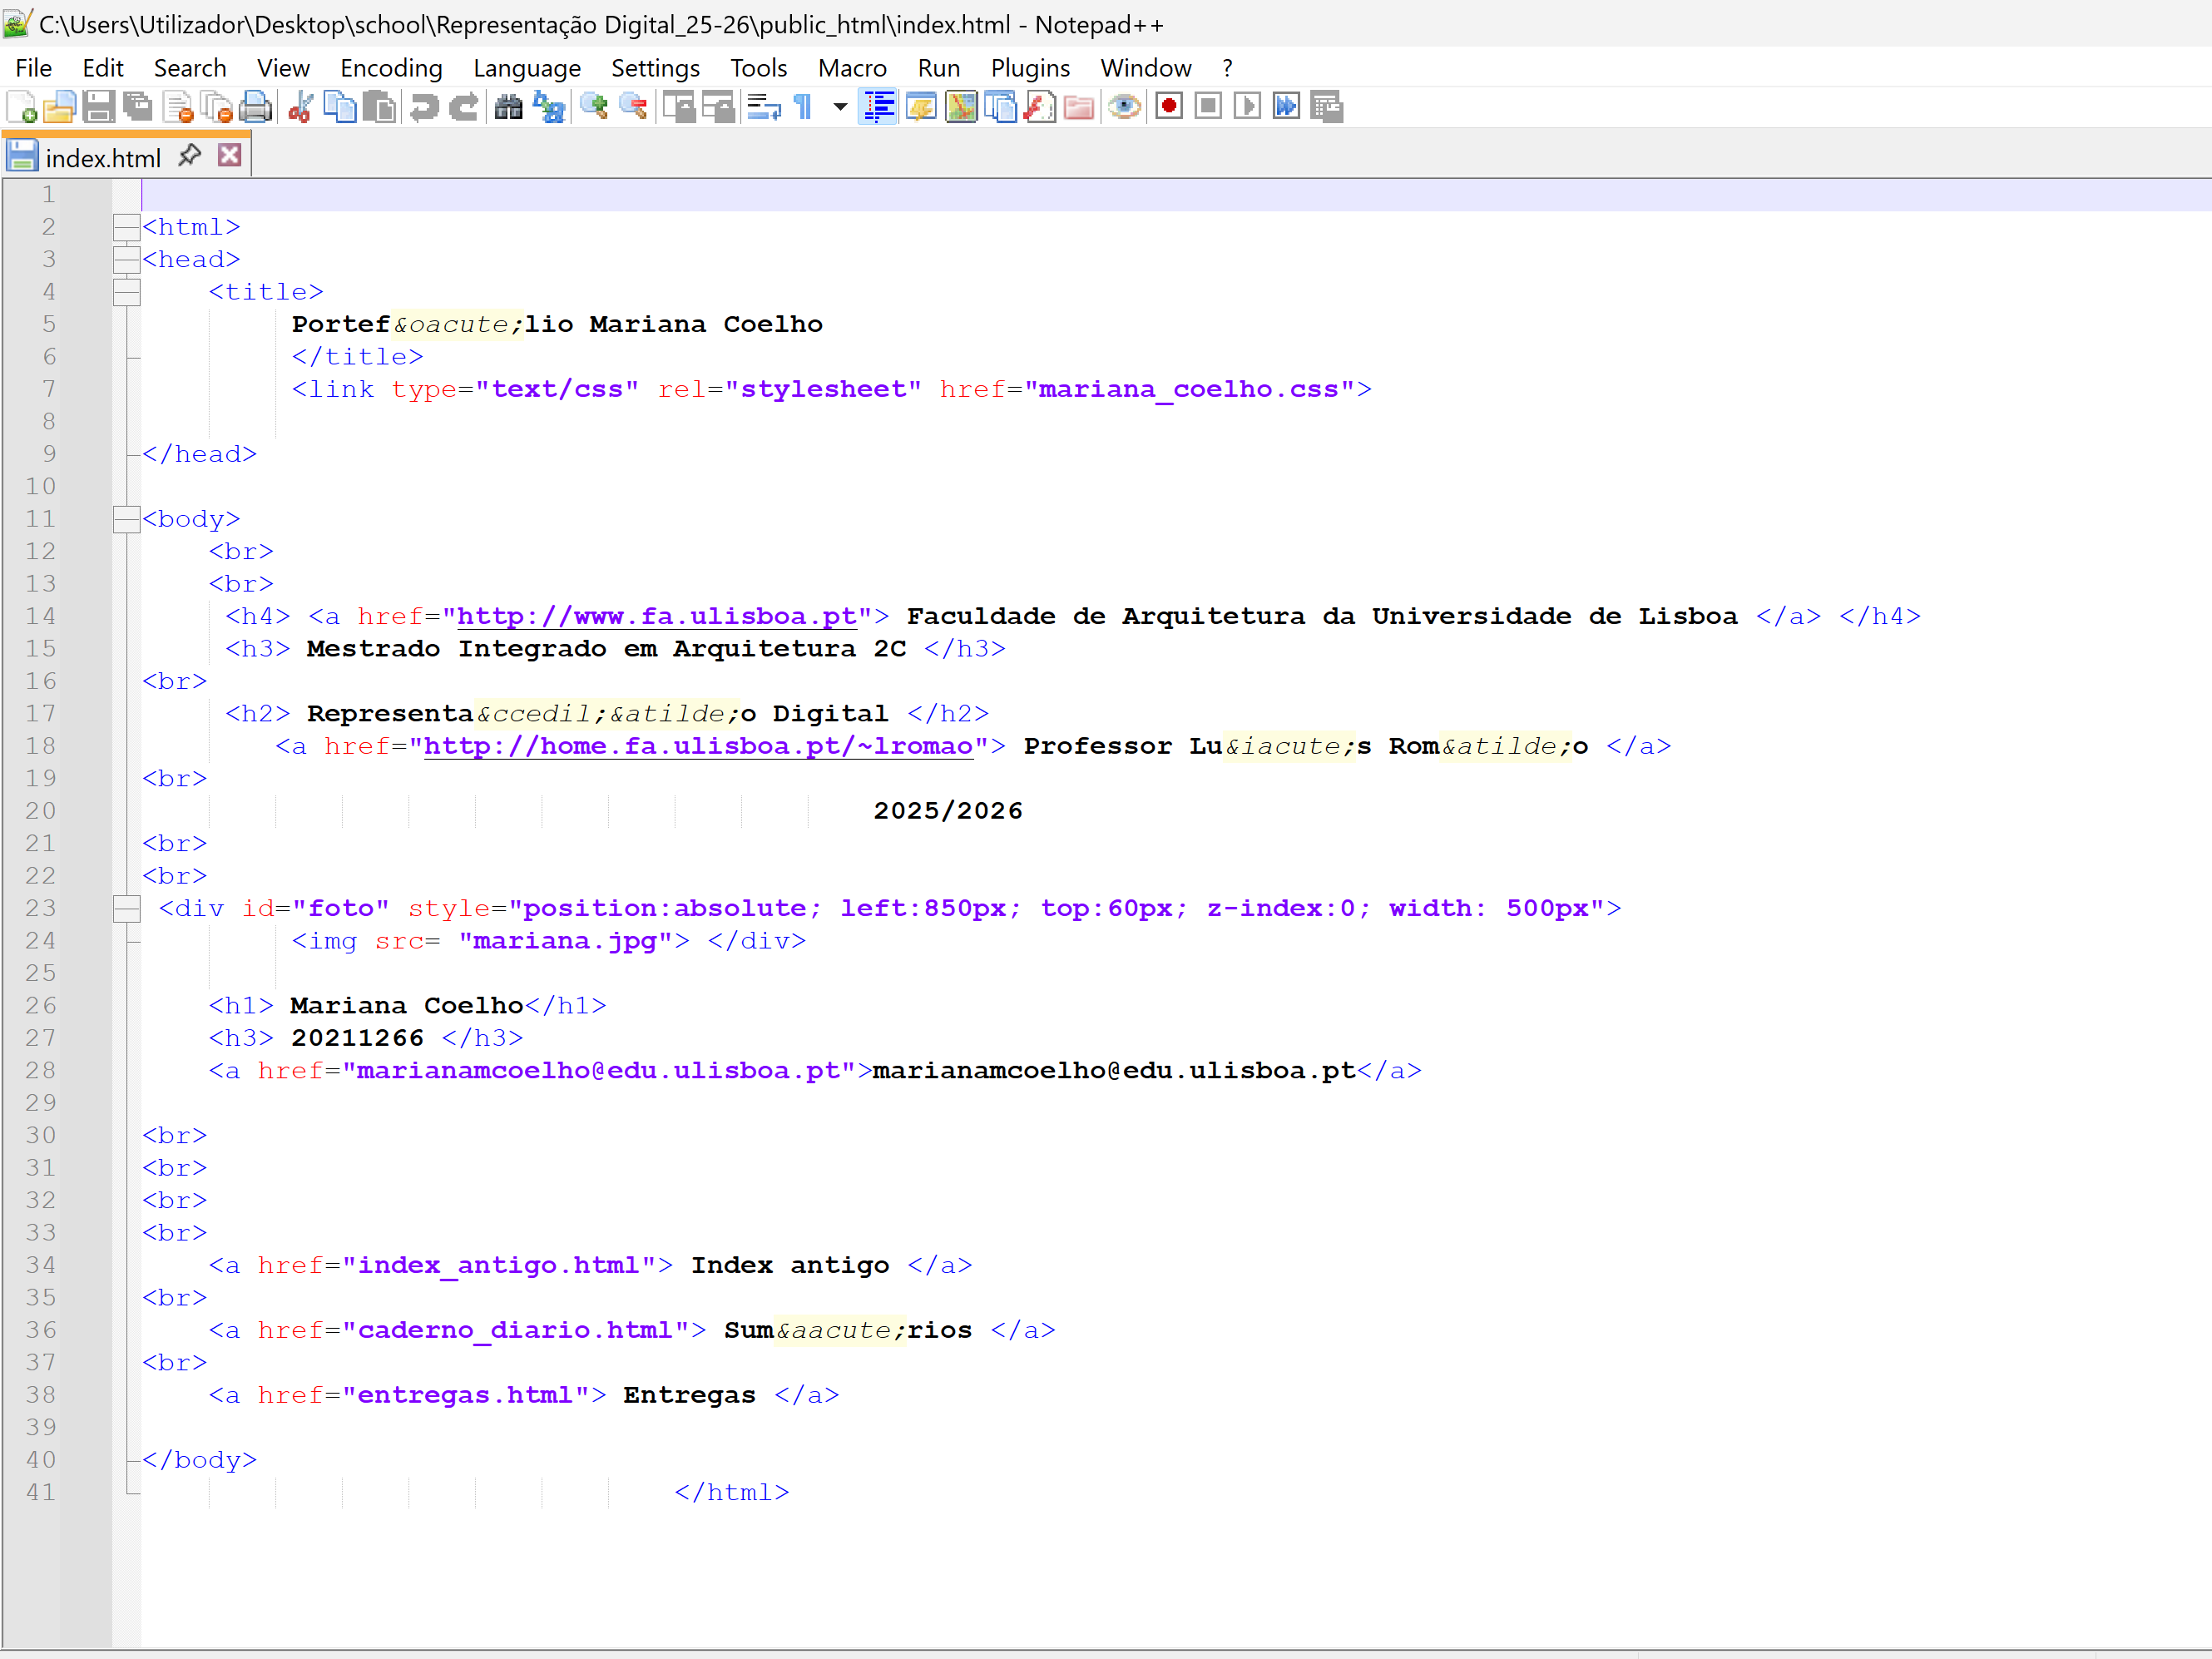This screenshot has width=2212, height=1659.
Task: Click the monitoring eye icon in toolbar
Action: point(1124,106)
